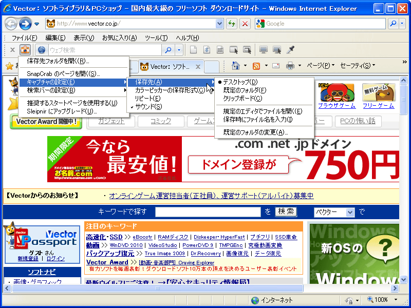This screenshot has height=308, width=411.
Task: Open the 表示(V) menu
Action: tap(84, 38)
